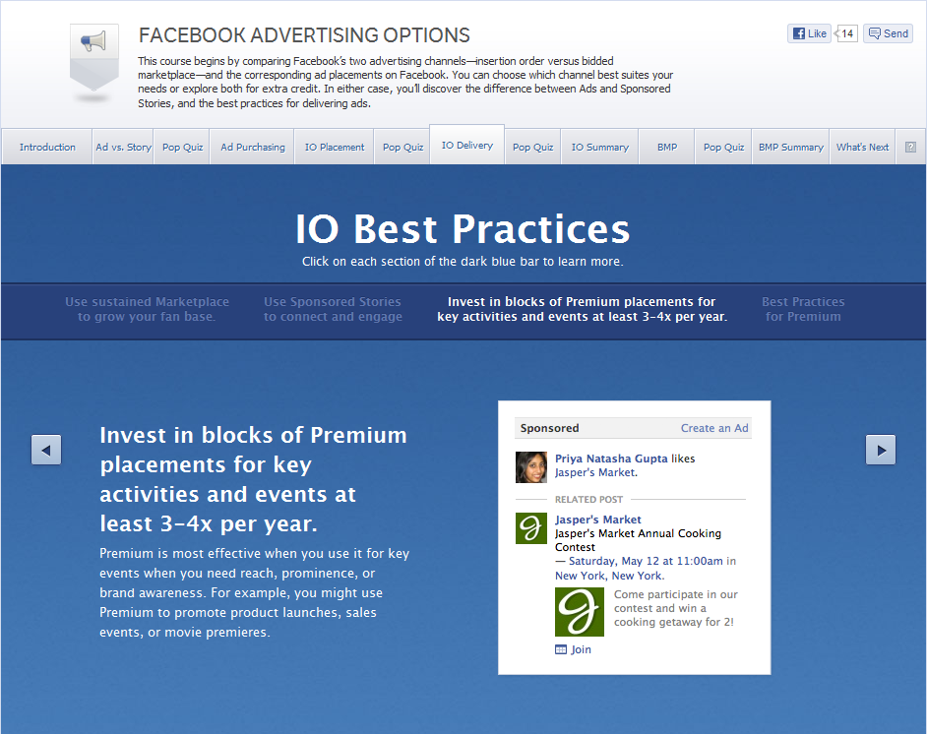
Task: Click the IO Best Practices heading
Action: coord(463,228)
